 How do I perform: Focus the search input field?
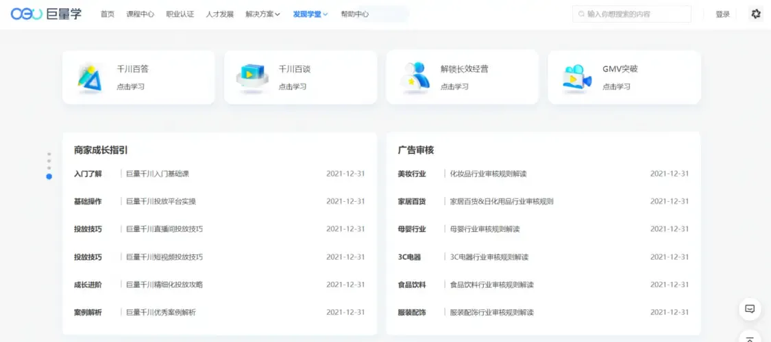click(x=632, y=14)
